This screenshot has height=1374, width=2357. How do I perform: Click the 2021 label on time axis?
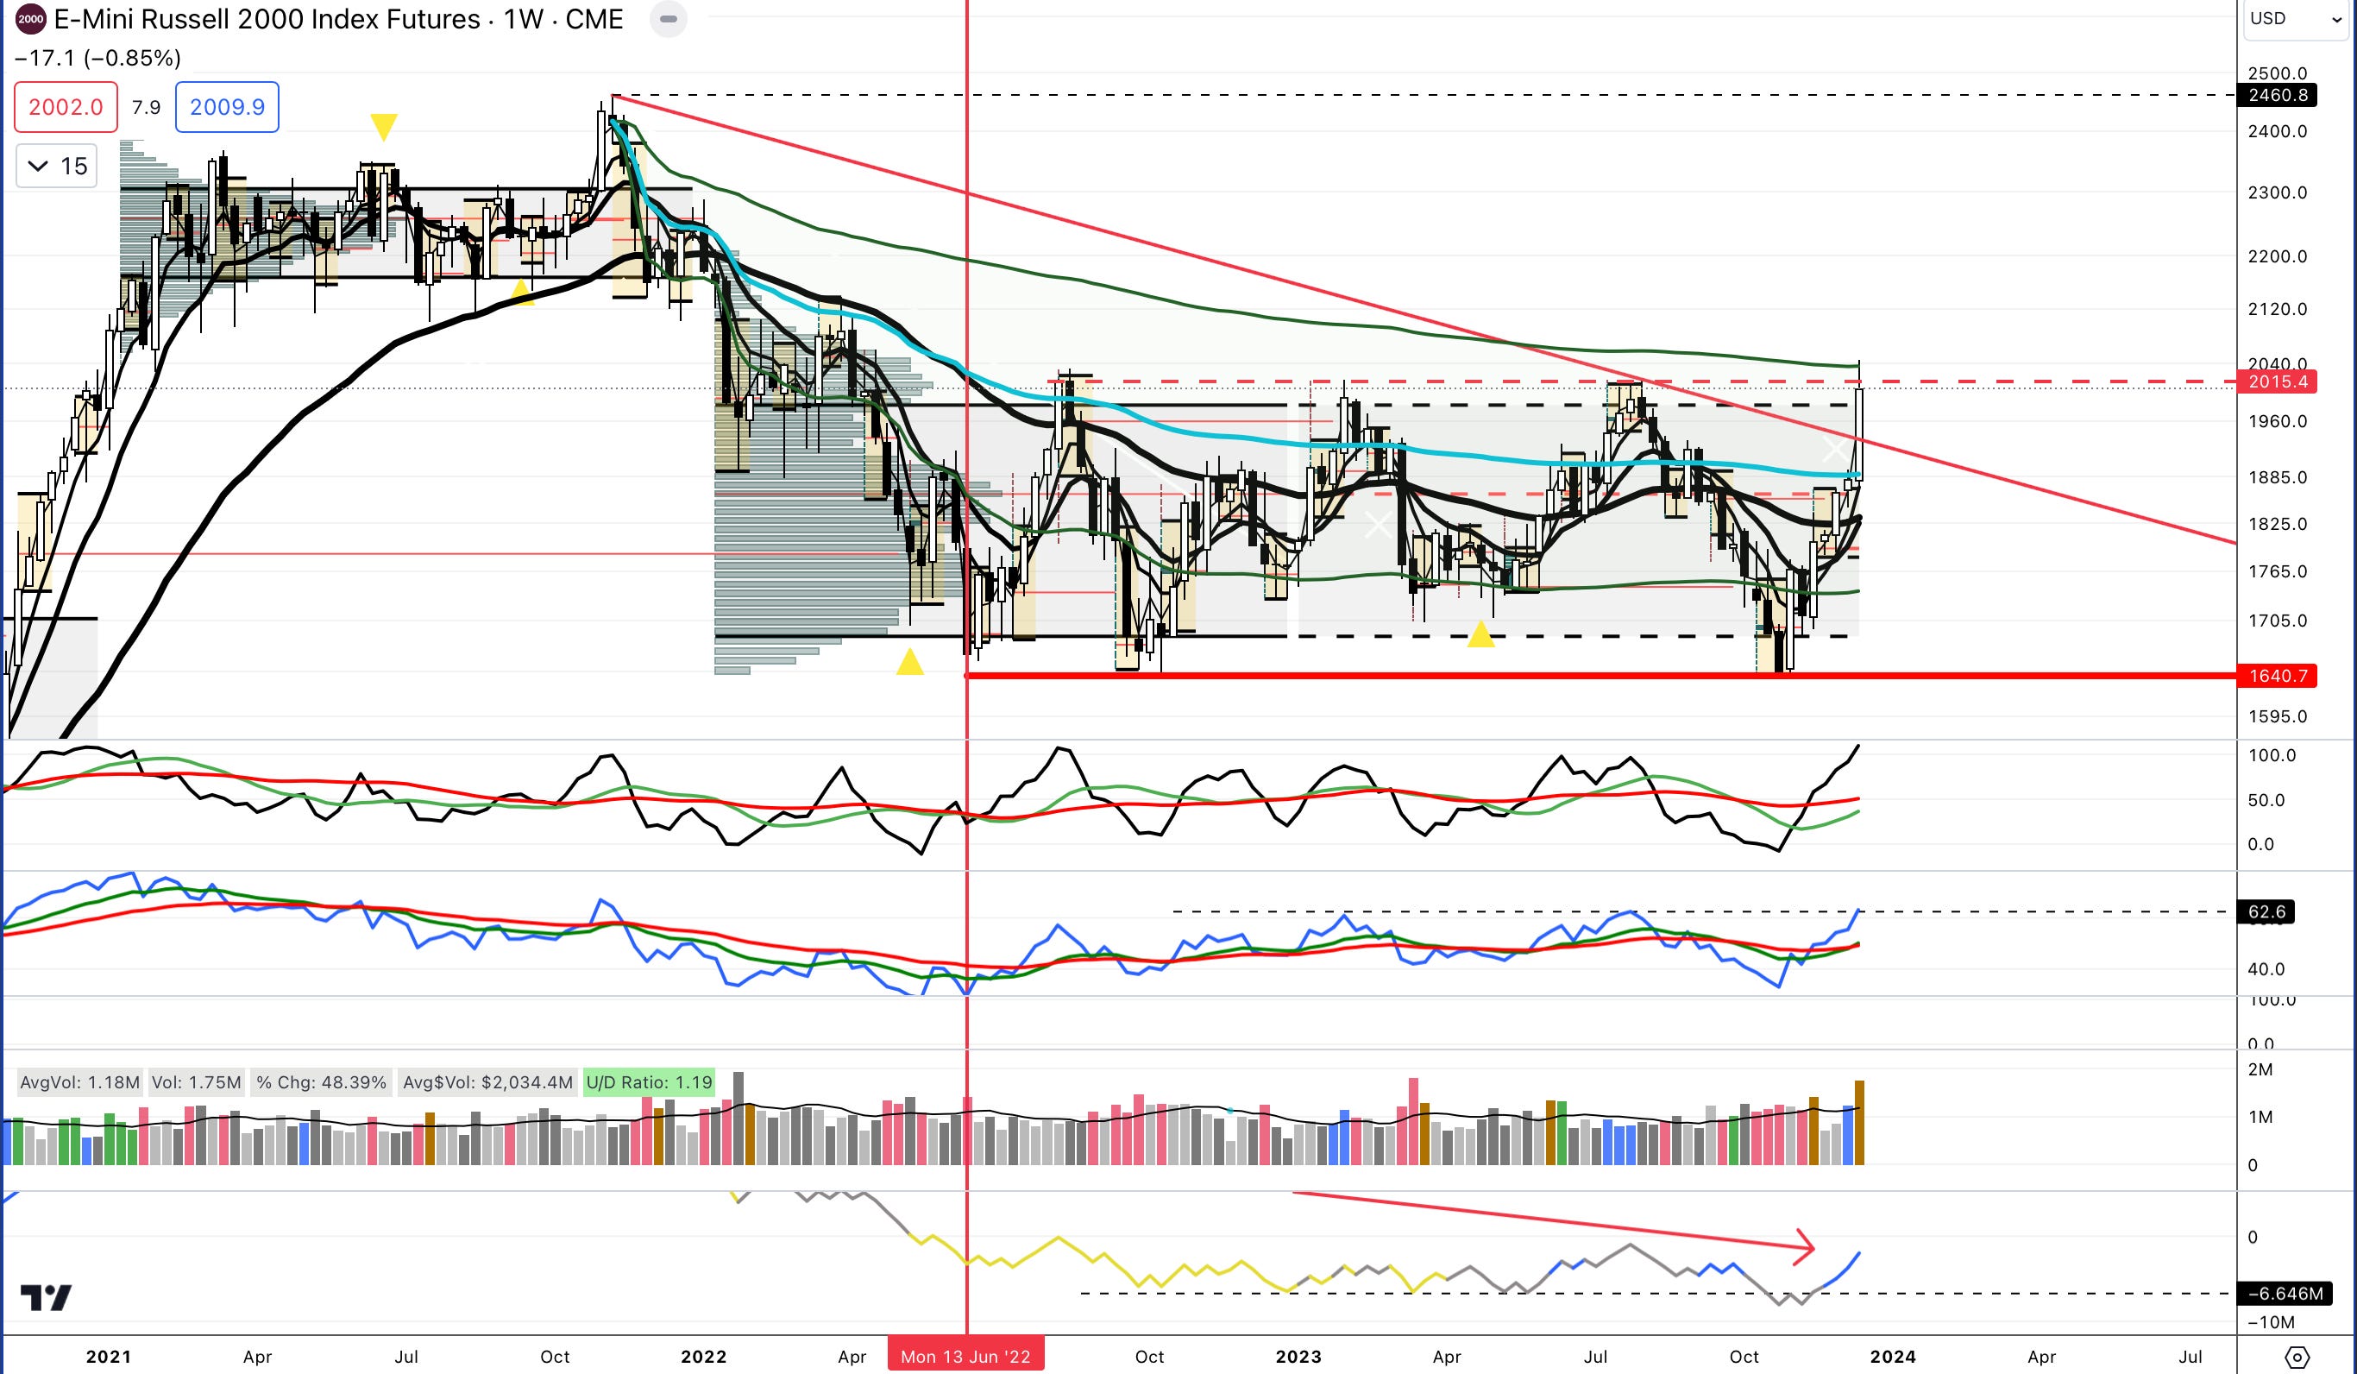click(109, 1356)
